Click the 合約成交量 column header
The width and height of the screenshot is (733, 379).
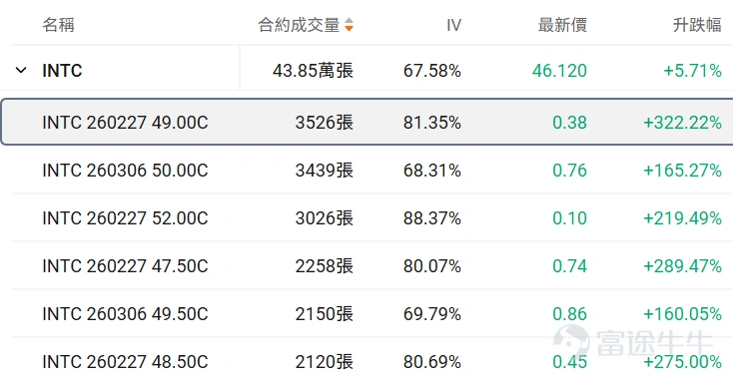[x=299, y=25]
